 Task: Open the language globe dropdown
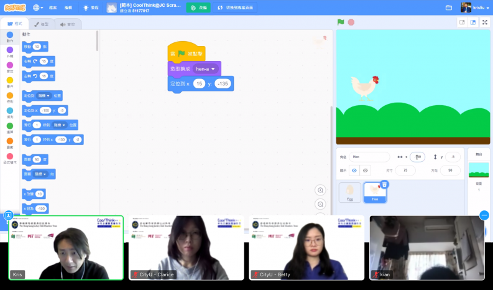tap(38, 7)
